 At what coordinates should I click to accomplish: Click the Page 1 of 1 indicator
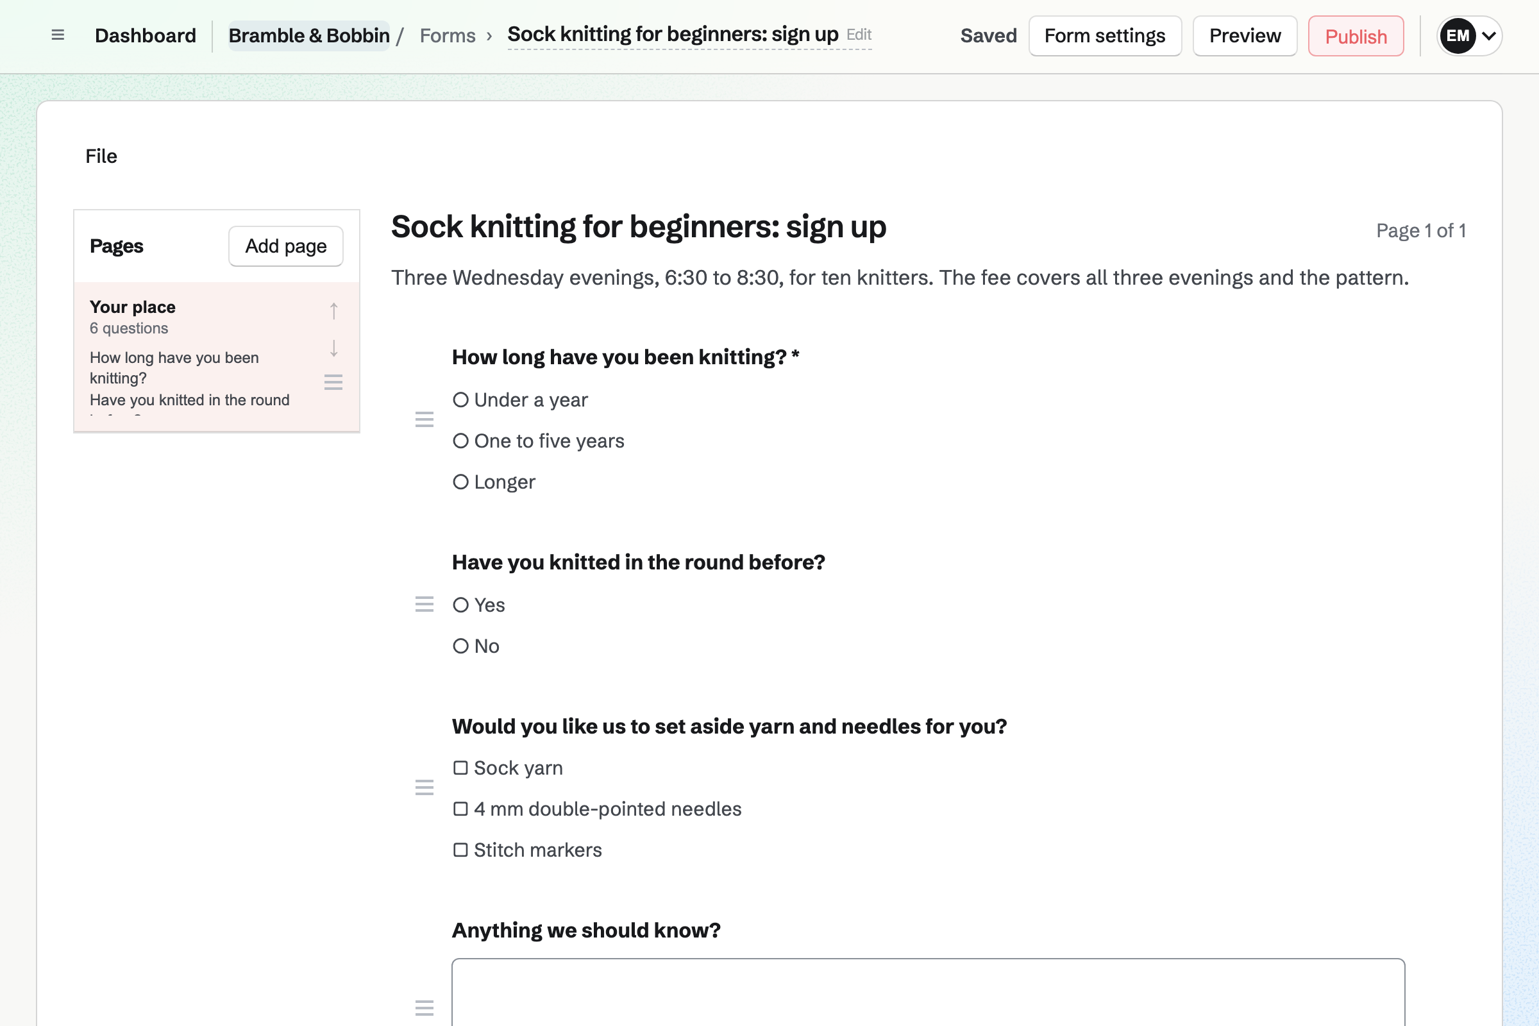tap(1420, 230)
